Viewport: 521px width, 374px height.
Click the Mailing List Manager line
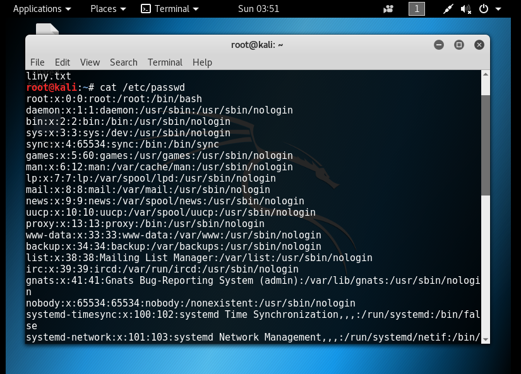(200, 258)
